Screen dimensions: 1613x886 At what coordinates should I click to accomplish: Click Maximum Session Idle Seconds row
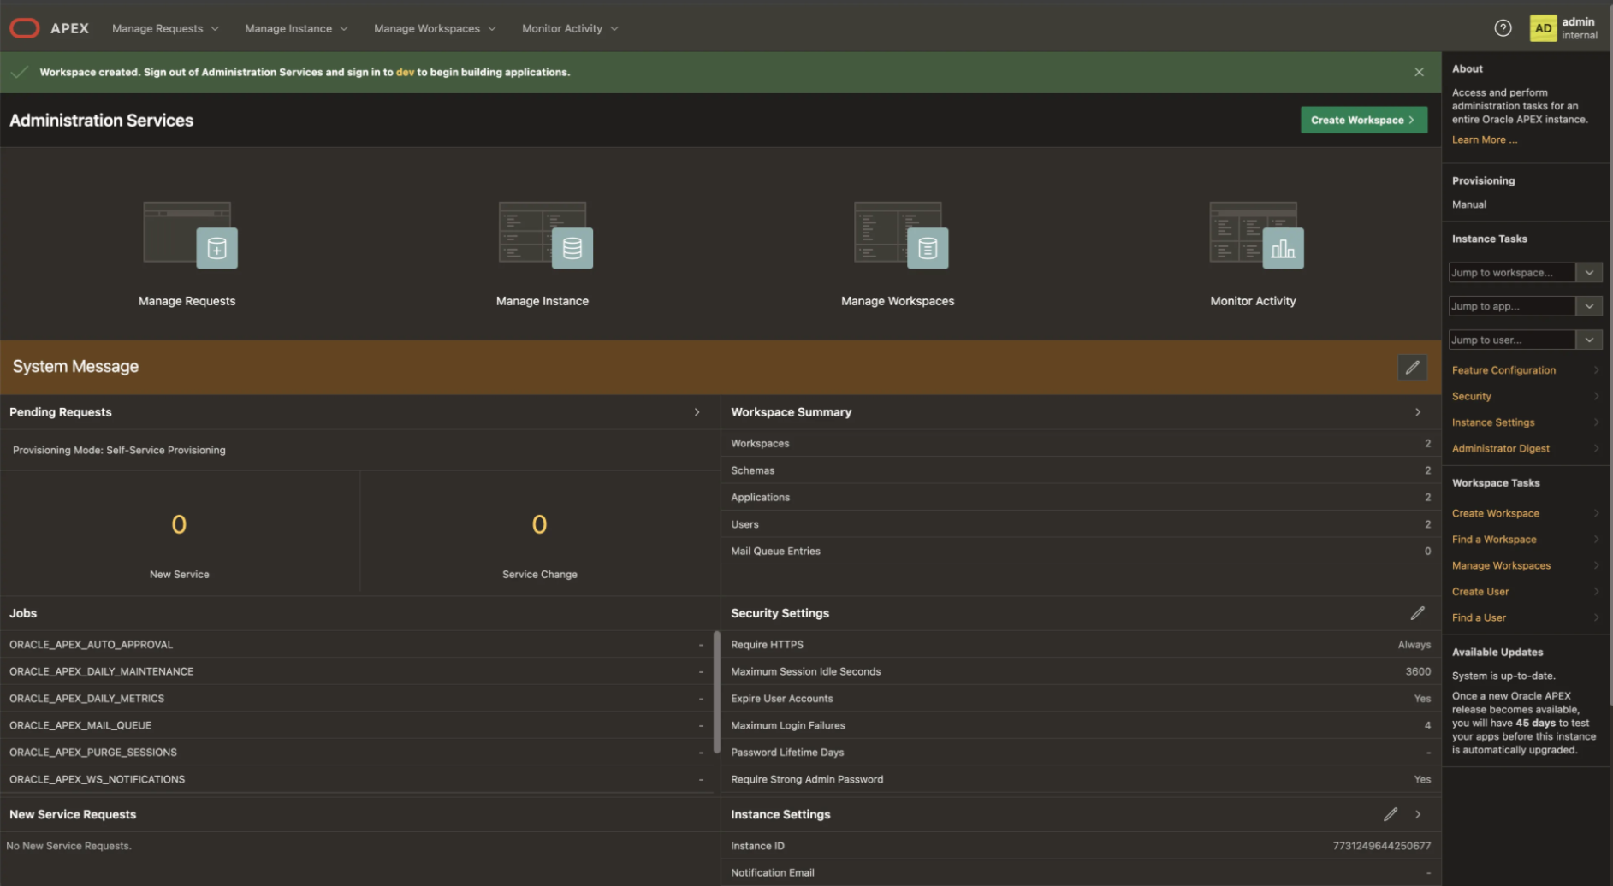pyautogui.click(x=1081, y=671)
